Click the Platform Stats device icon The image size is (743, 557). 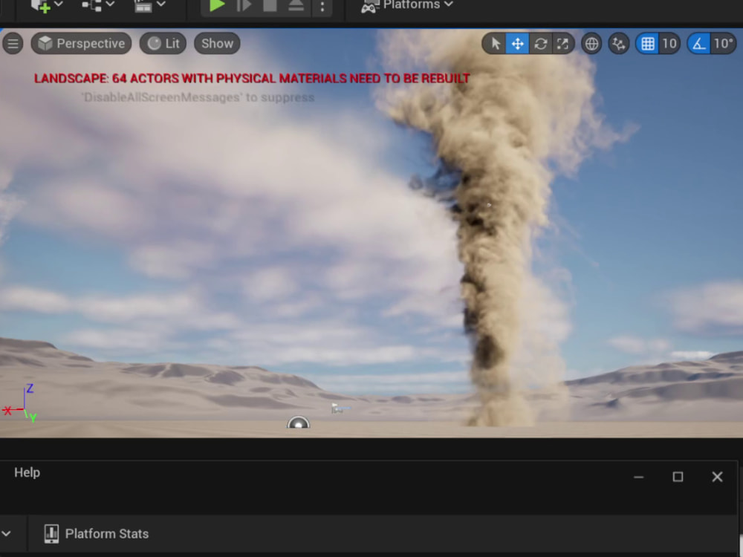coord(51,534)
